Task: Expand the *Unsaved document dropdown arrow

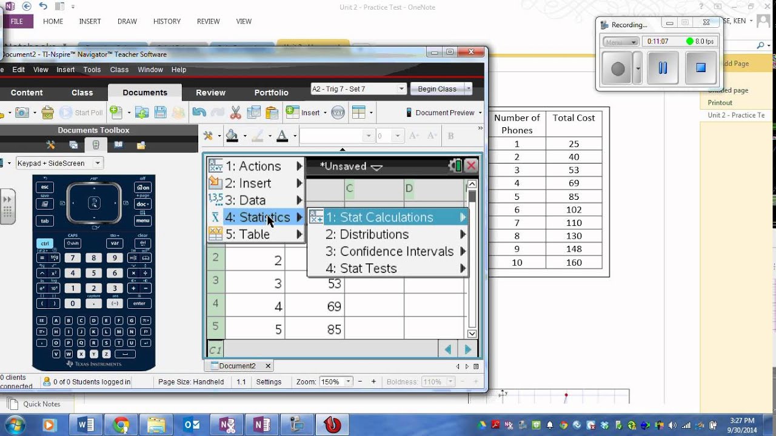Action: pyautogui.click(x=376, y=167)
